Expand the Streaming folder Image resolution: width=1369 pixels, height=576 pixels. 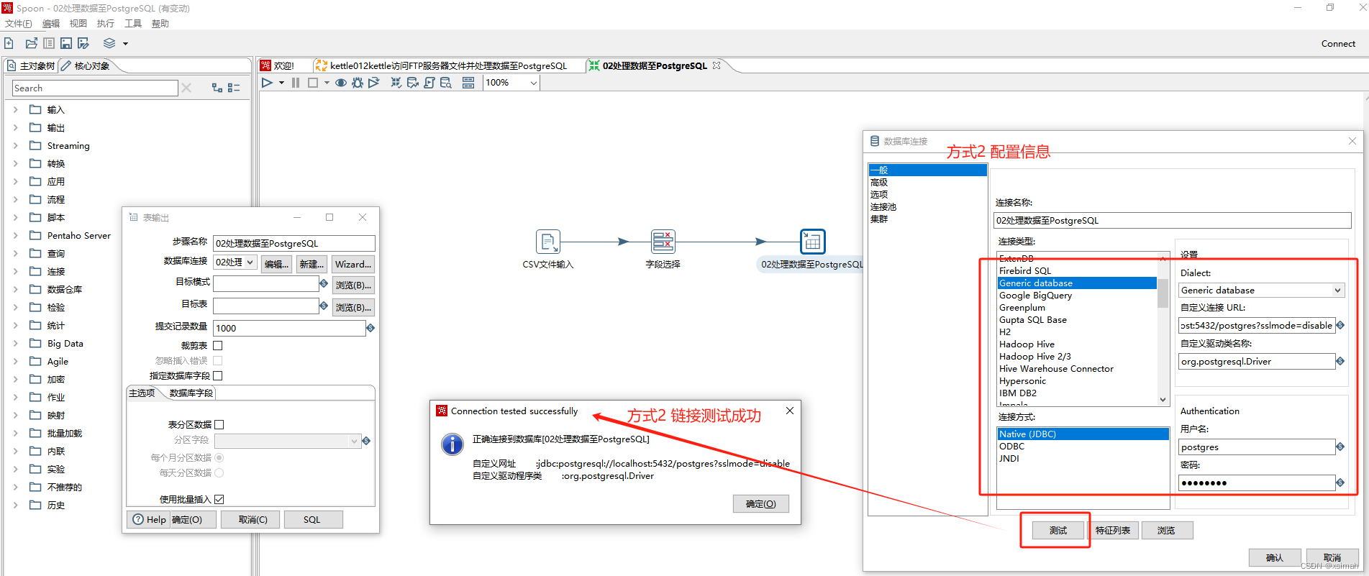[x=15, y=146]
